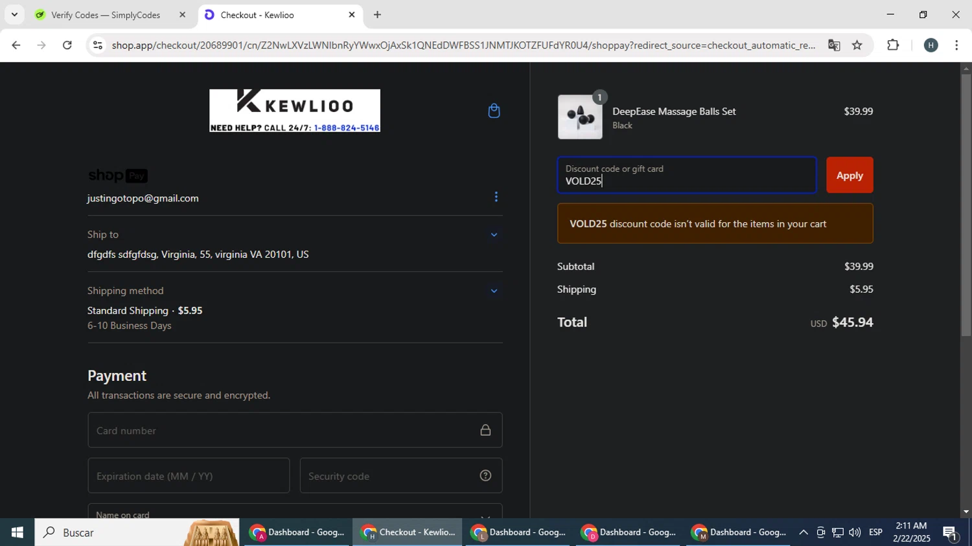The width and height of the screenshot is (972, 546).
Task: Click the address bar URL
Action: (x=463, y=45)
